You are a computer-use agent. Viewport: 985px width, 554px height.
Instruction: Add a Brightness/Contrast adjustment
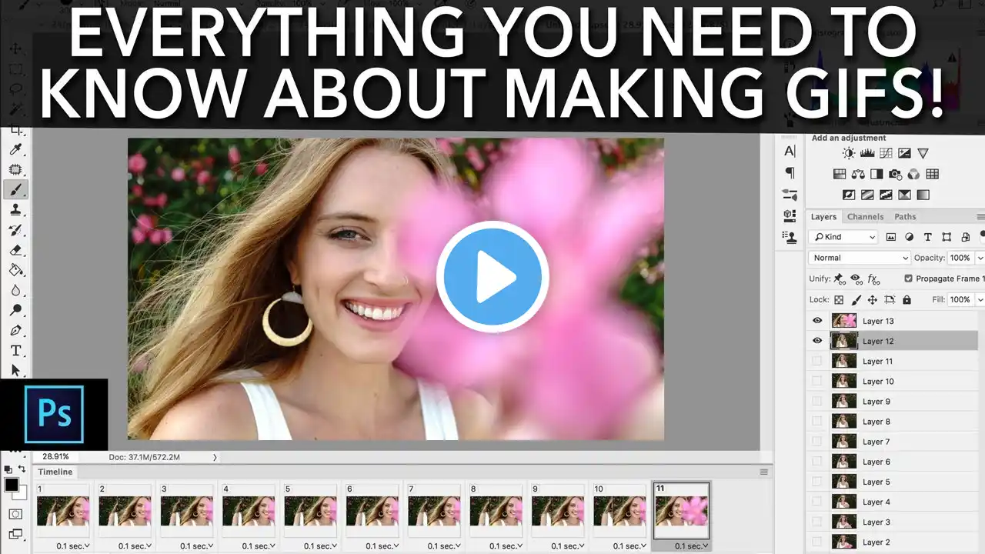(849, 154)
